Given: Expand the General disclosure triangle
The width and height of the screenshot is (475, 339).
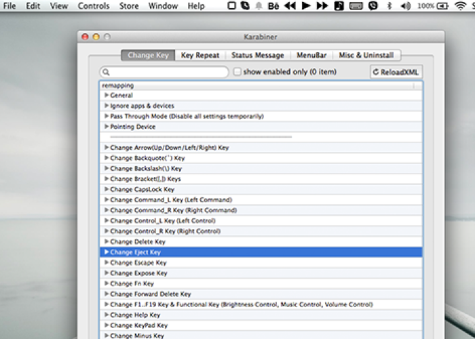Looking at the screenshot, I should click(107, 95).
